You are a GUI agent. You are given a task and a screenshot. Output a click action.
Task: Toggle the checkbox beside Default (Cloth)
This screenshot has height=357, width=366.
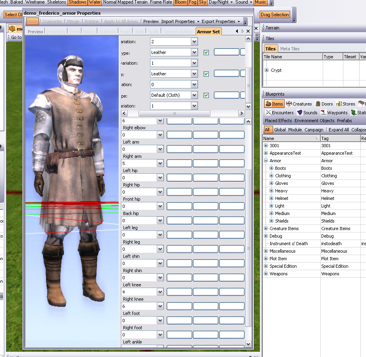tap(206, 95)
